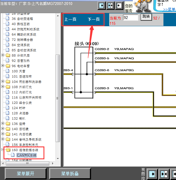Click connector label C0293-2 in diagram
The width and height of the screenshot is (176, 180).
(102, 49)
